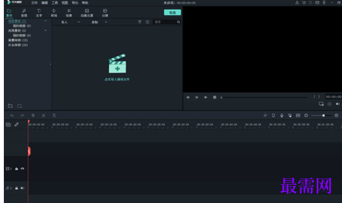
Task: Click the audio mixer icon
Action: click(x=290, y=116)
